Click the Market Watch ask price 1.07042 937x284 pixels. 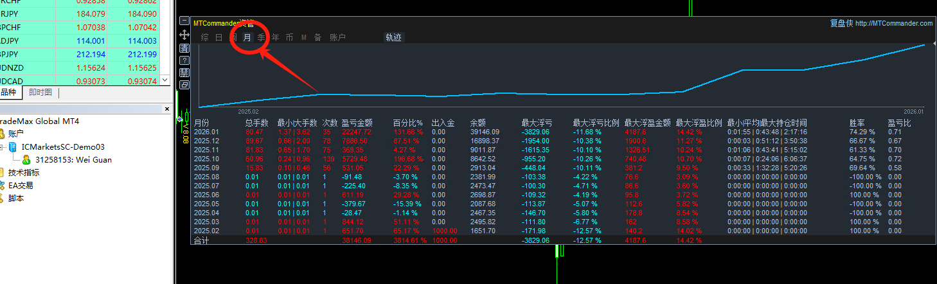(142, 27)
